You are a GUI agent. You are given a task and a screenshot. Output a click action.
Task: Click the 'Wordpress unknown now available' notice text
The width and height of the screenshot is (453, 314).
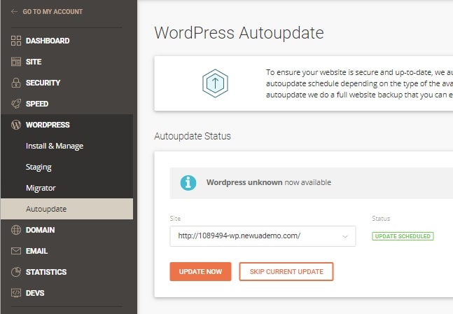[x=269, y=182]
